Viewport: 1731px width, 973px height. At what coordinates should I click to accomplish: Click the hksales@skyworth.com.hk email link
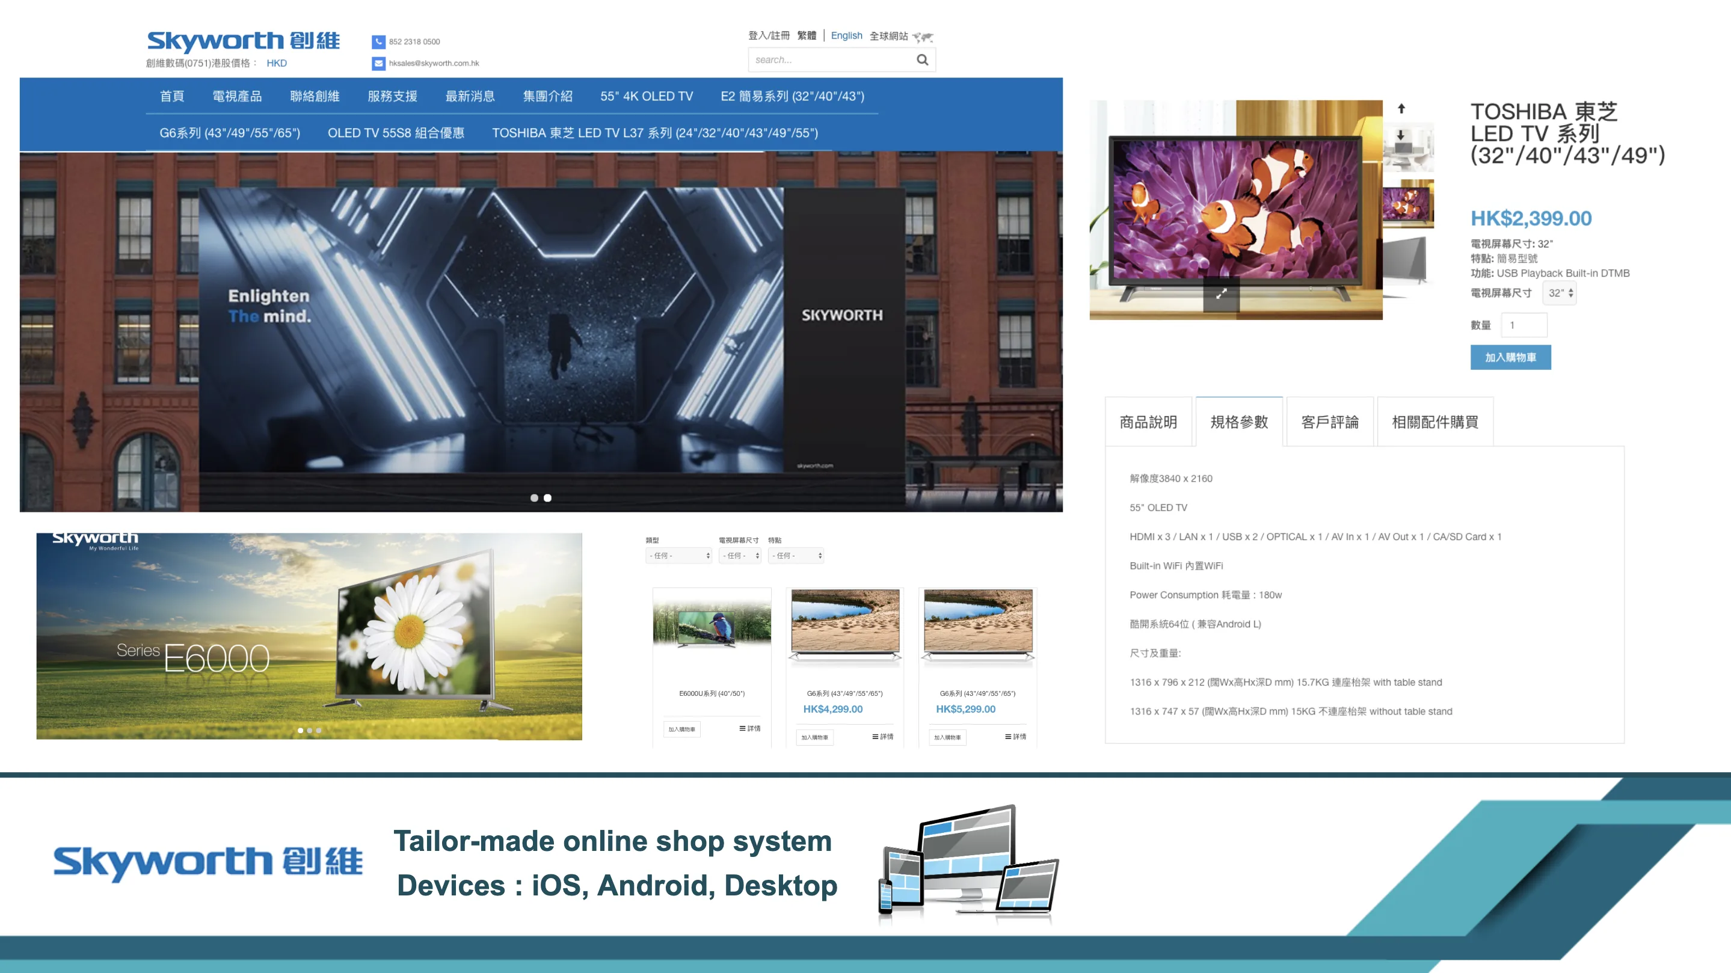pos(434,63)
